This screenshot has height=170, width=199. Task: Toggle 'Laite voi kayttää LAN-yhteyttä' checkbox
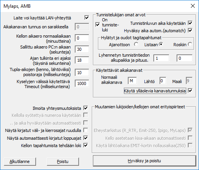pyautogui.click(x=87, y=17)
